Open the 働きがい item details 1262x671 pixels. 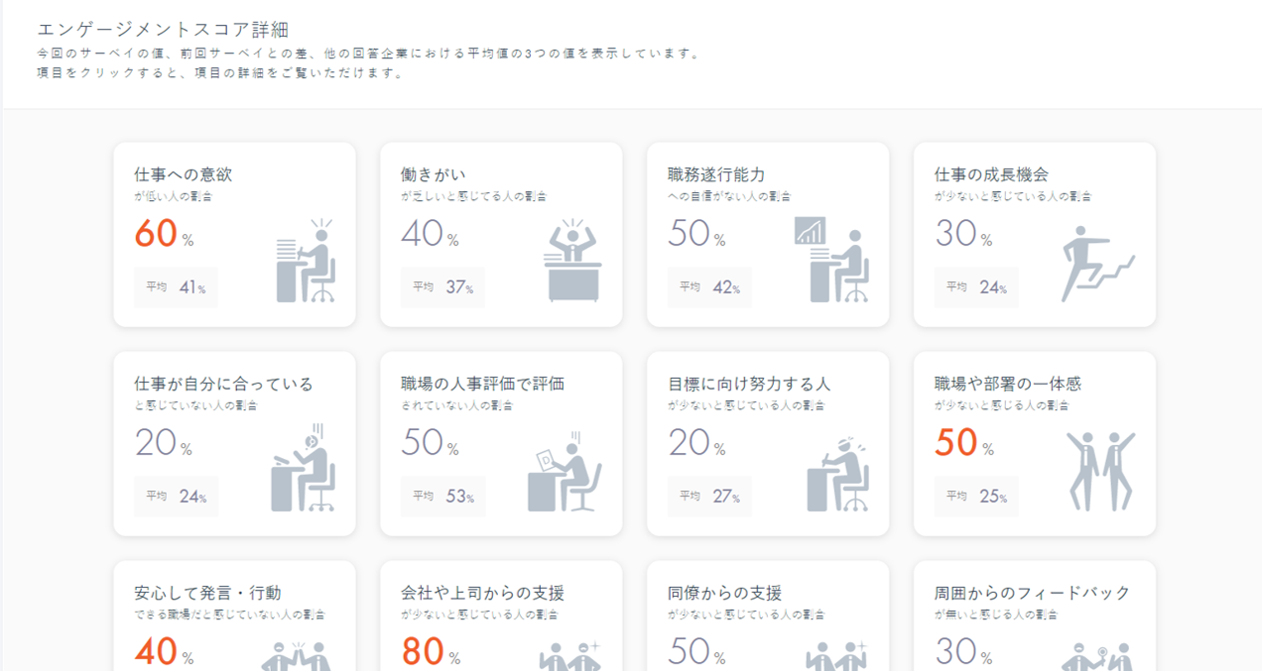(x=434, y=174)
